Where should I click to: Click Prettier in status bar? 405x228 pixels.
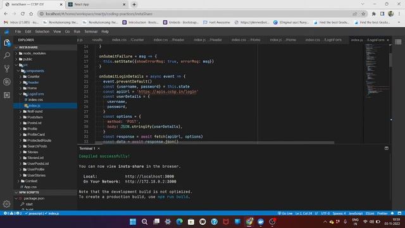coord(382,213)
